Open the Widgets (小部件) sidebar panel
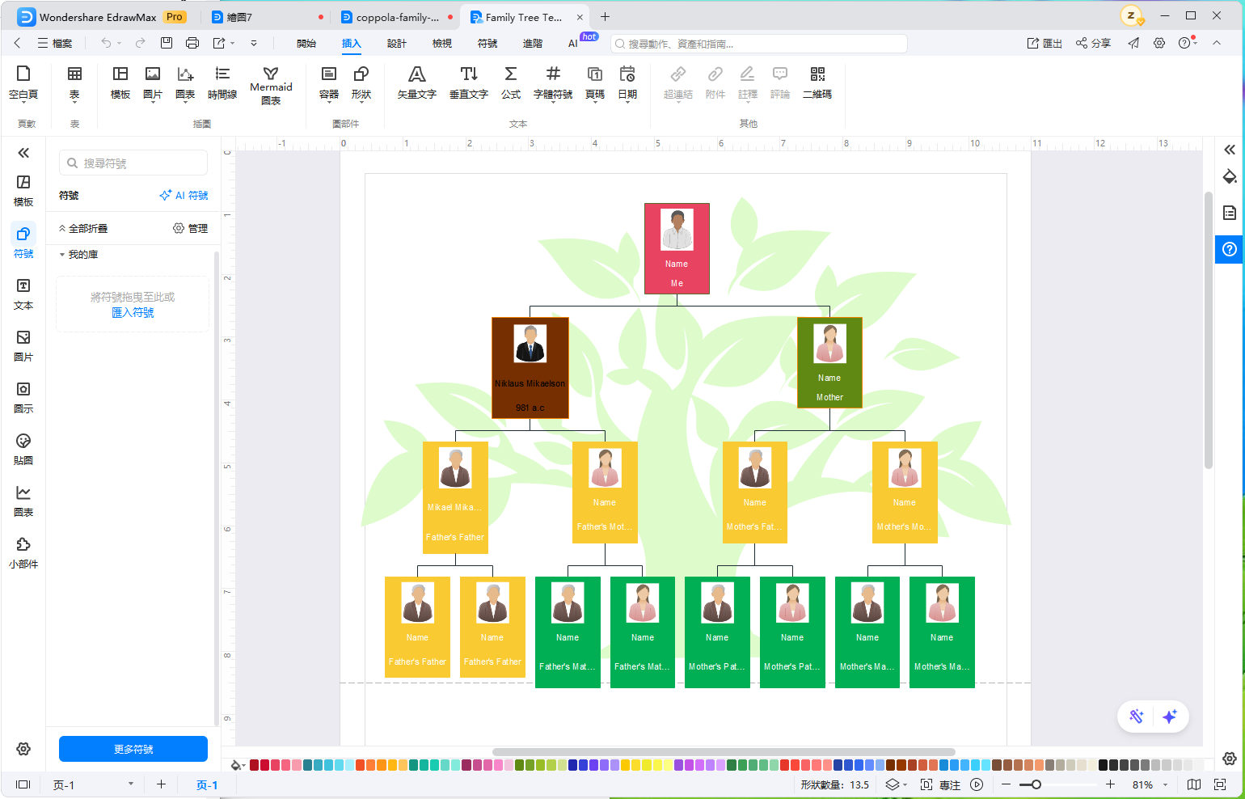 (23, 553)
